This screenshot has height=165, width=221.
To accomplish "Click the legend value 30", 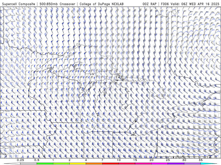I will coord(184,160).
